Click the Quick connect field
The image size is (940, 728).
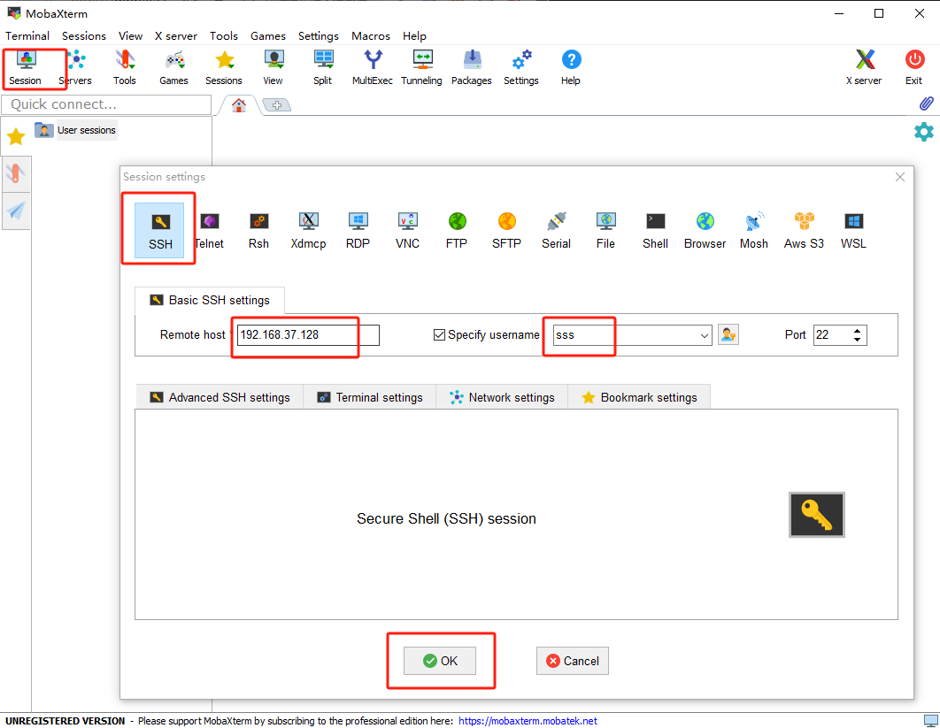click(x=107, y=104)
